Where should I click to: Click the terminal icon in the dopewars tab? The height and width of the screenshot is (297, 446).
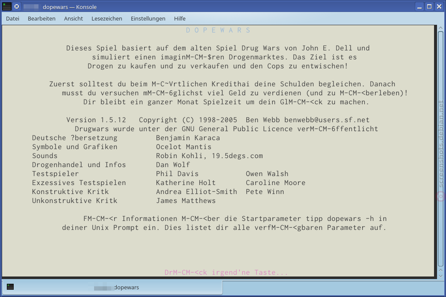click(x=10, y=287)
